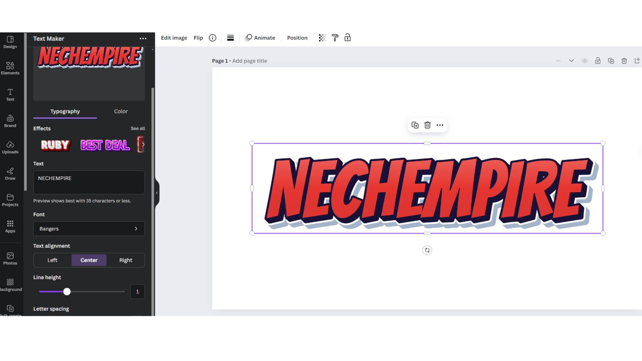Click the NECHEMPIRE text input field
The height and width of the screenshot is (361, 642).
[x=89, y=177]
